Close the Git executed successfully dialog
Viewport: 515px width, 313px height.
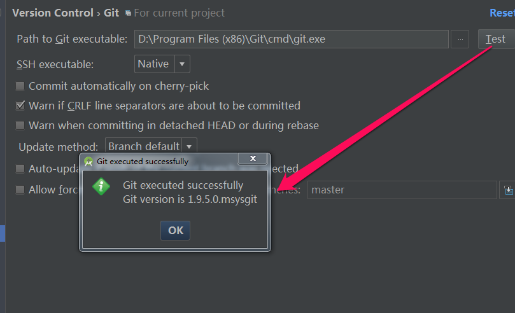(253, 158)
